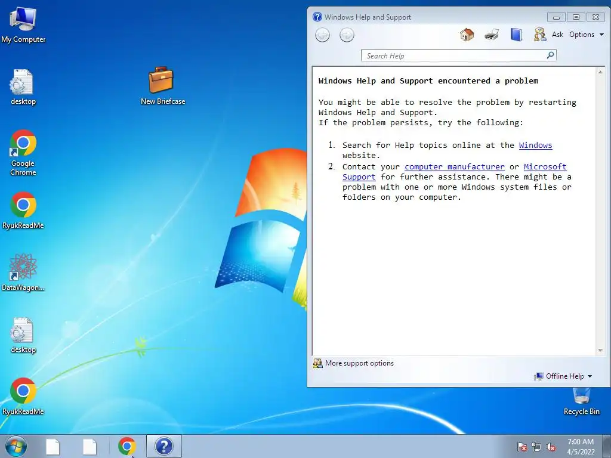
Task: Click first blank document taskbar icon
Action: 53,447
